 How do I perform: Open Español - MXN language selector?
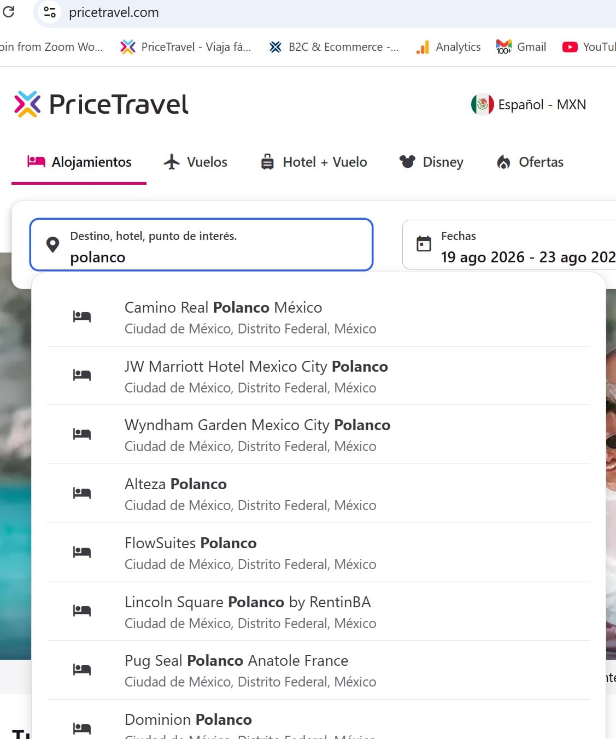pos(529,104)
